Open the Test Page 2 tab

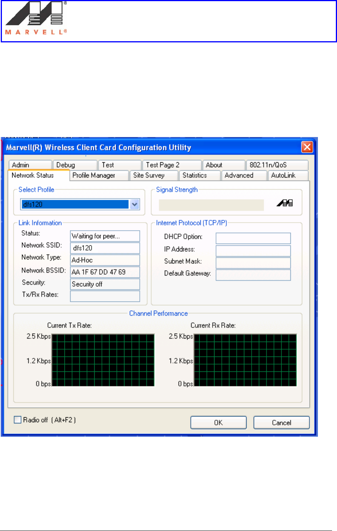coord(172,165)
